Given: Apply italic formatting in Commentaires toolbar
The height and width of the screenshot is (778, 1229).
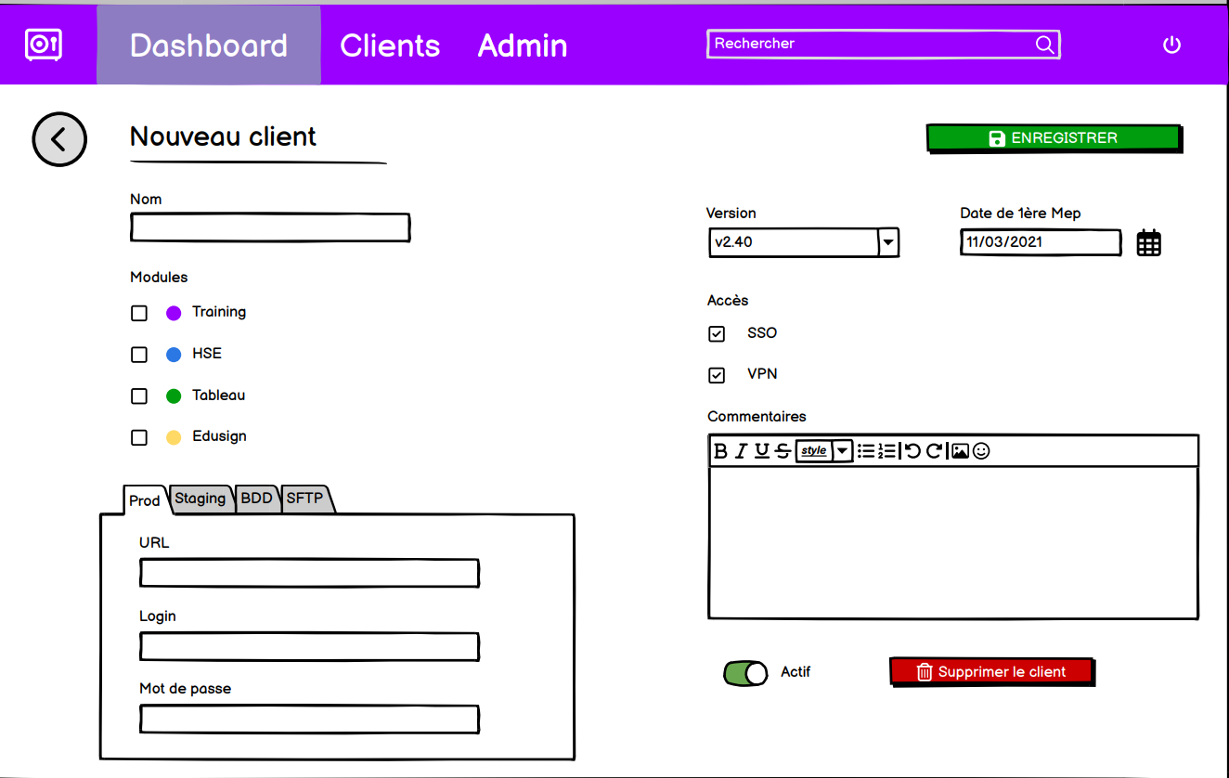Looking at the screenshot, I should 740,451.
